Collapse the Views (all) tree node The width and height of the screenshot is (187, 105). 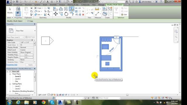[7, 71]
